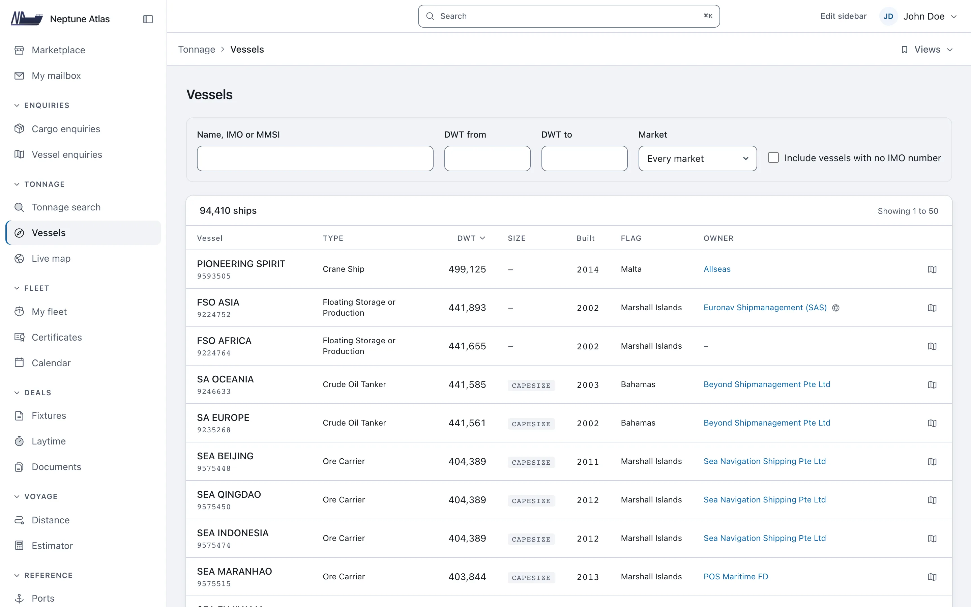Click the Edit sidebar button

(843, 16)
